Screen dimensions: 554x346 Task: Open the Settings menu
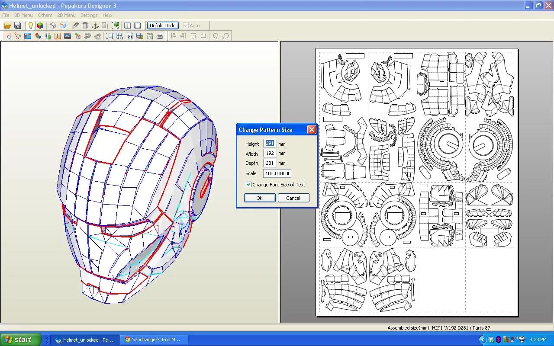click(x=89, y=15)
